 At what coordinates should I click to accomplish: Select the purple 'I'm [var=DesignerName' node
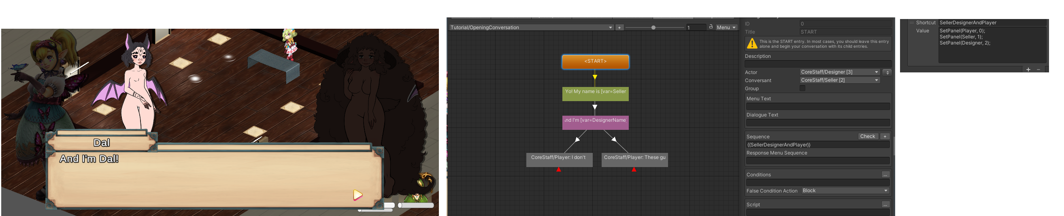click(595, 123)
